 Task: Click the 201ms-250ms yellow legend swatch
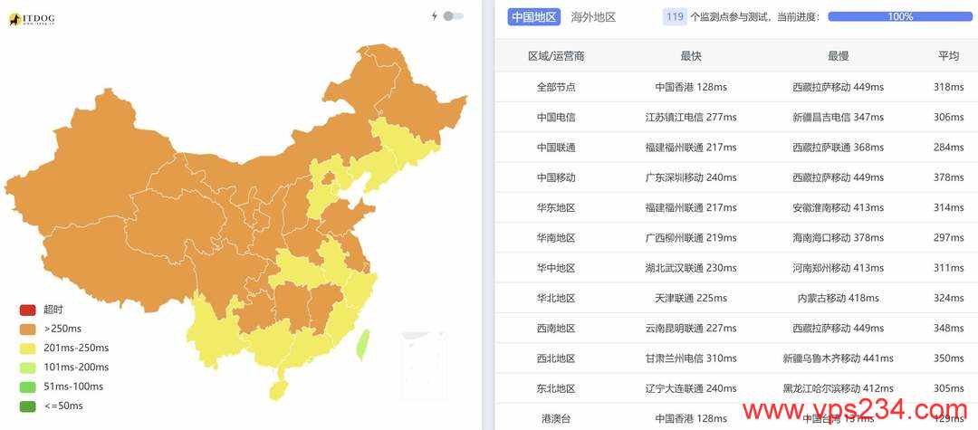pos(28,348)
